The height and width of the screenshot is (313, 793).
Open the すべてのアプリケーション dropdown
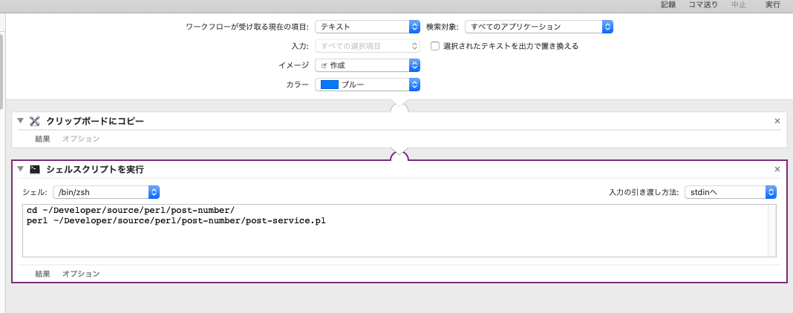click(538, 27)
